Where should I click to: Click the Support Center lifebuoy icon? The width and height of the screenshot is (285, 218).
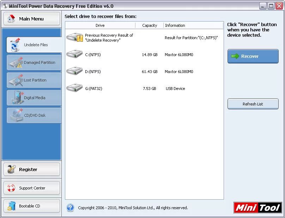(x=11, y=188)
